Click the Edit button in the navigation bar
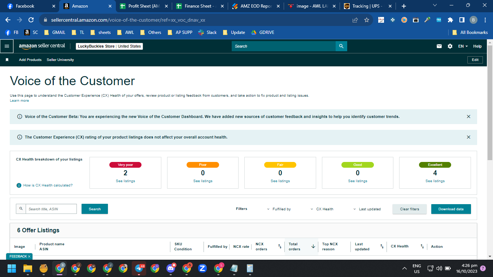The image size is (493, 277). [x=475, y=60]
